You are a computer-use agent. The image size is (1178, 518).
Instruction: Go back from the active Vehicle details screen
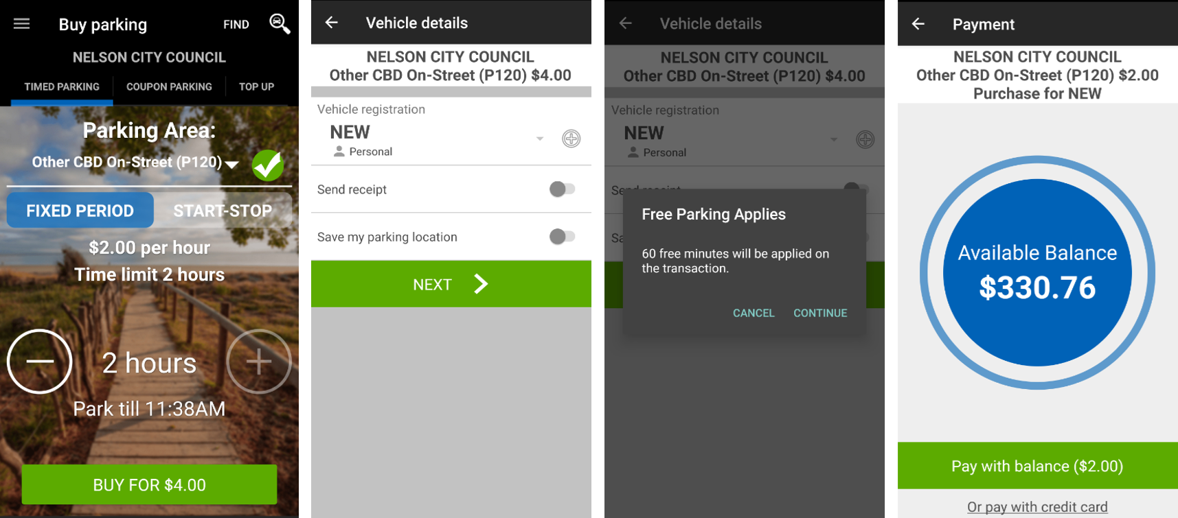coord(332,23)
